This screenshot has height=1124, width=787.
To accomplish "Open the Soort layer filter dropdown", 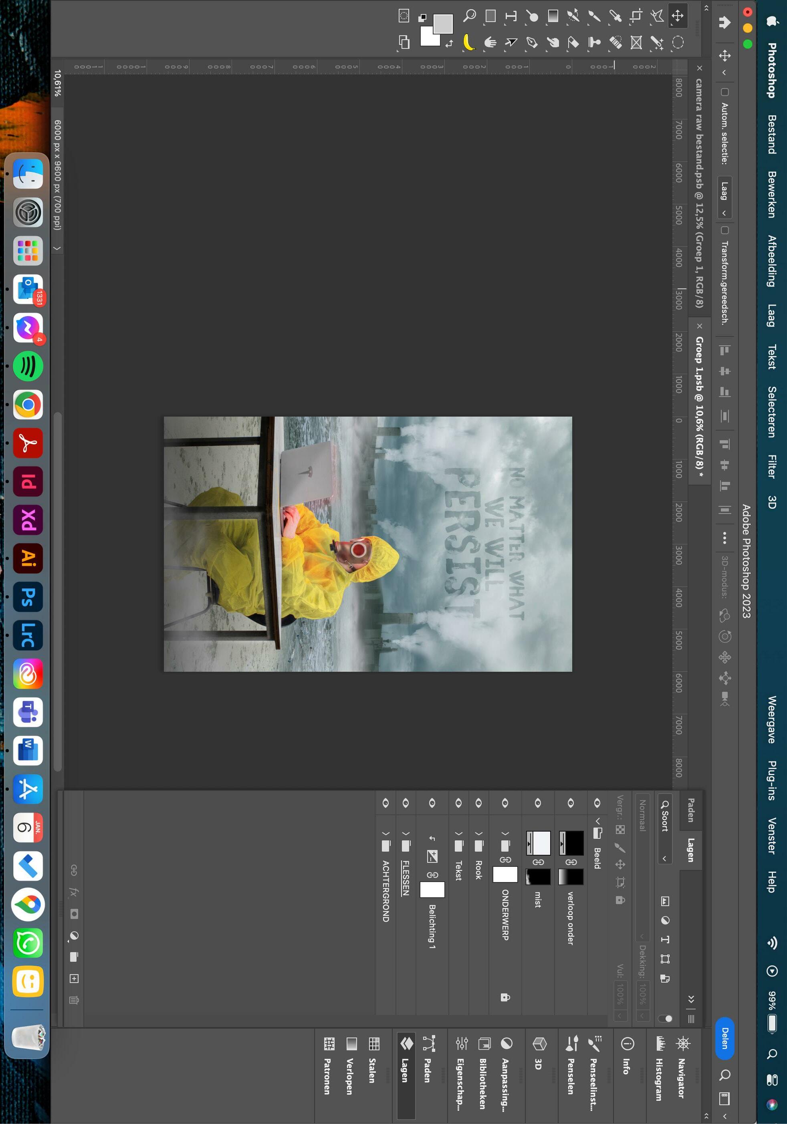I will [x=664, y=832].
